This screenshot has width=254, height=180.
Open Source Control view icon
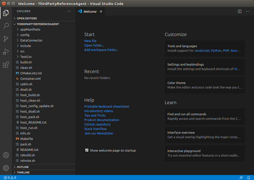point(6,39)
